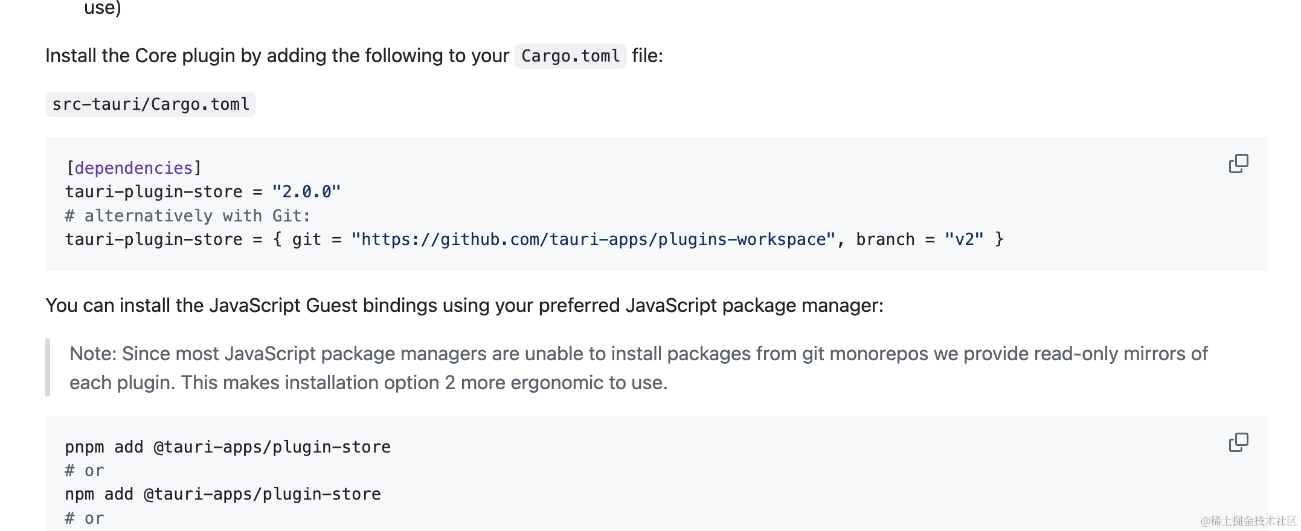This screenshot has height=531, width=1301.
Task: Click the 'pnpm add @tauri-apps/plugin-store' line
Action: point(228,447)
